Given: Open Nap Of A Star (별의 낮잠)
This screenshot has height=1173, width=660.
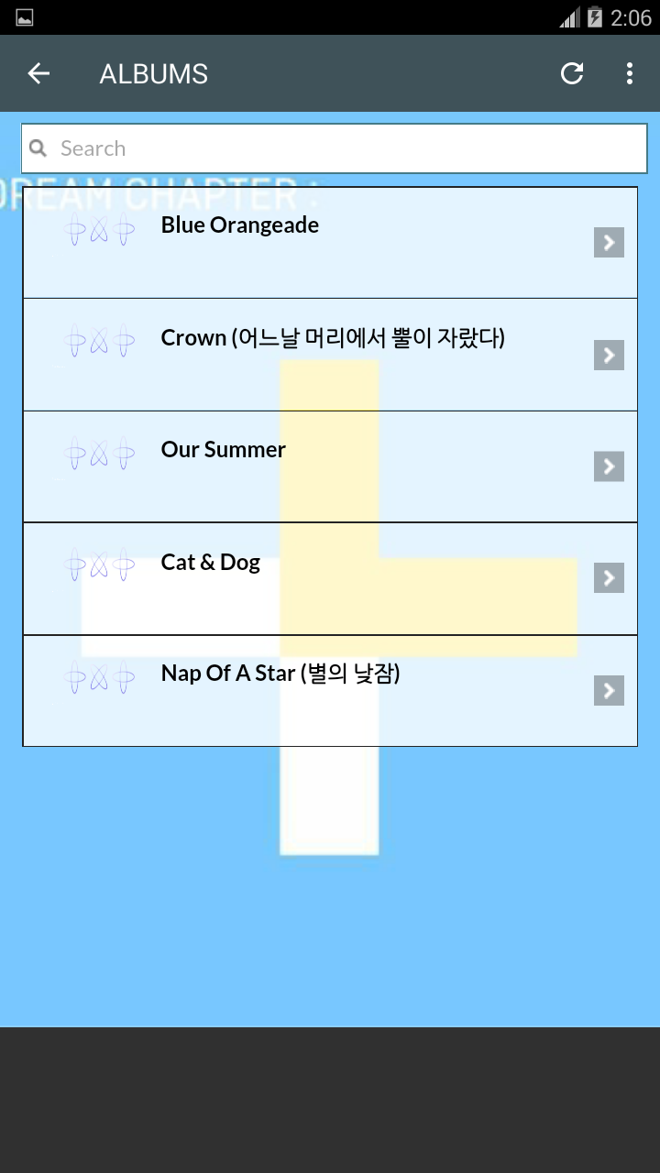Looking at the screenshot, I should tap(280, 674).
